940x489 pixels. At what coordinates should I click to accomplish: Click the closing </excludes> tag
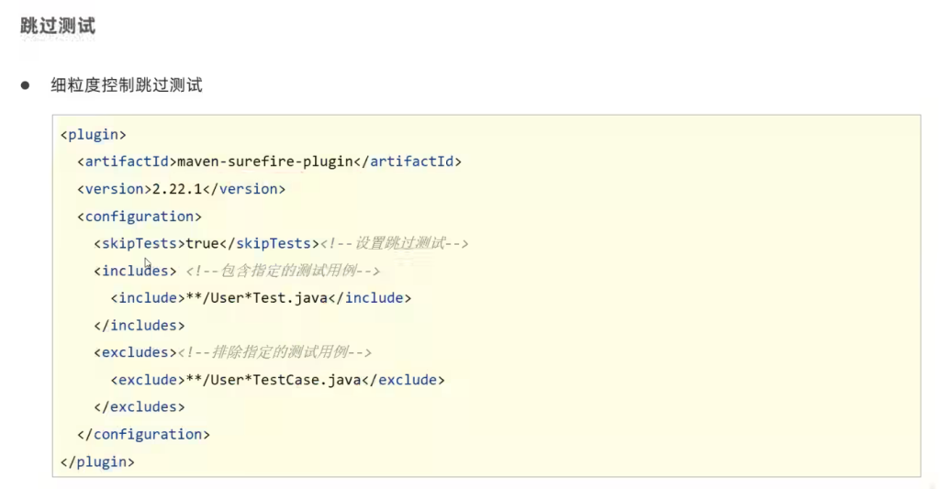140,406
